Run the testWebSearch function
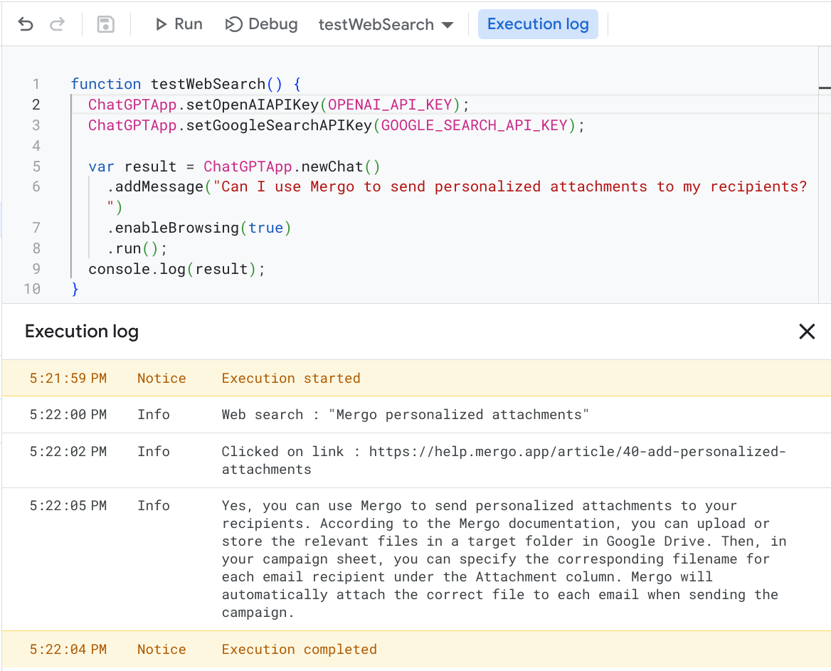 tap(179, 24)
